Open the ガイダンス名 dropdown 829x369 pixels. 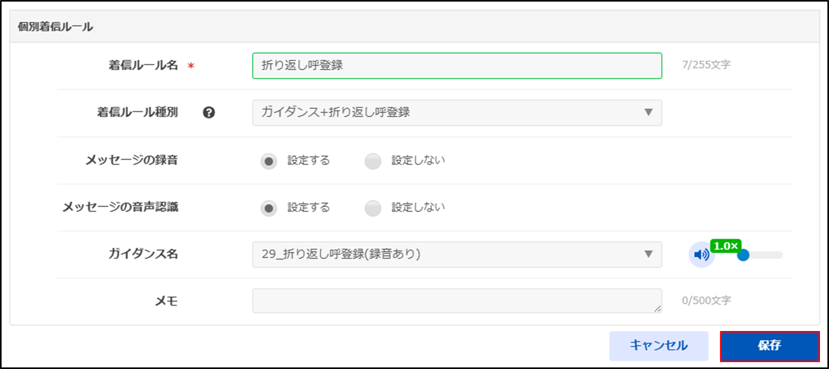[449, 254]
